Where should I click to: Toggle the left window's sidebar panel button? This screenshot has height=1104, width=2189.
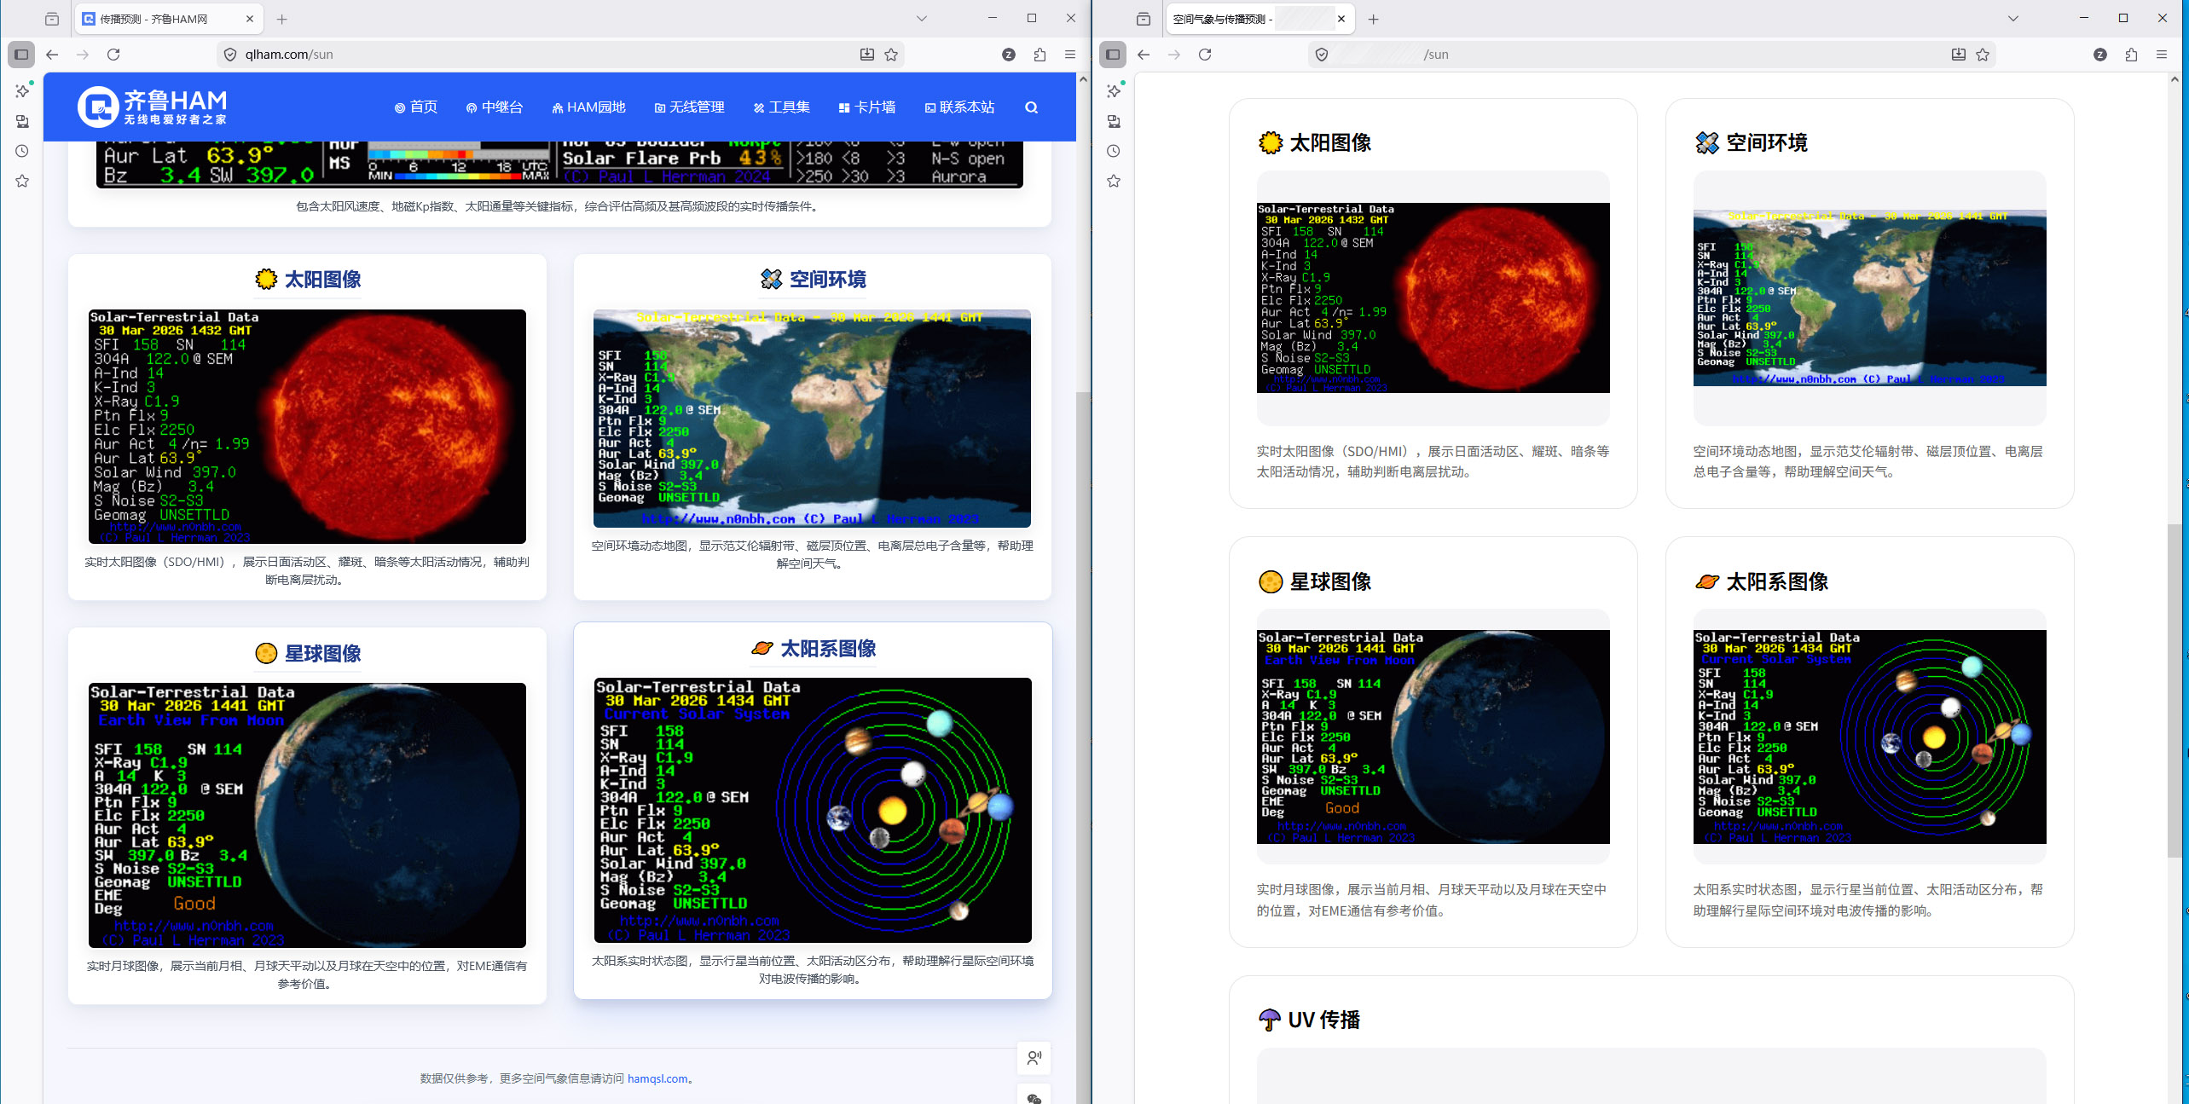[x=21, y=55]
